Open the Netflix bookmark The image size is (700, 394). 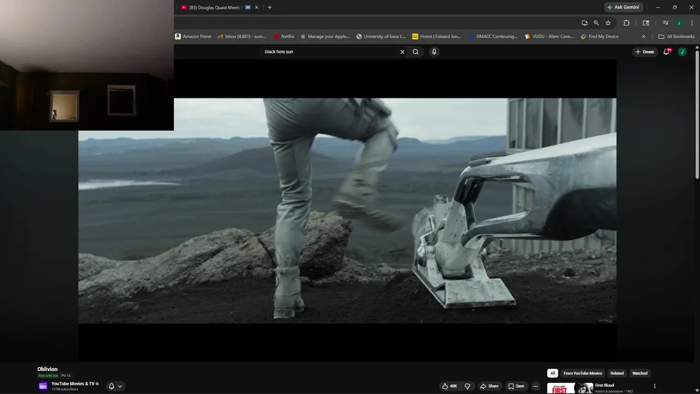[x=284, y=37]
